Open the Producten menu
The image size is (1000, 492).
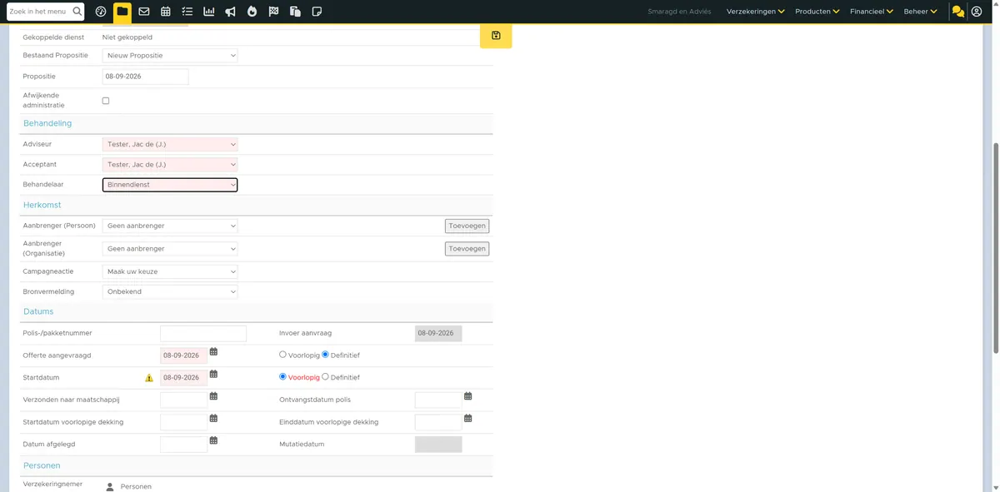click(x=817, y=12)
